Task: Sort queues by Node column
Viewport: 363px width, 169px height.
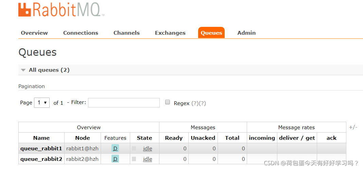Action: pos(82,138)
